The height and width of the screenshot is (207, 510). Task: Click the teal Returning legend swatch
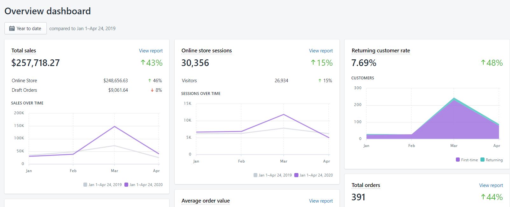pos(482,160)
